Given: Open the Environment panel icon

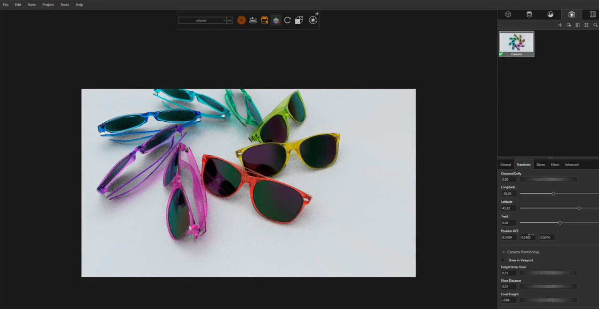Looking at the screenshot, I should click(550, 14).
